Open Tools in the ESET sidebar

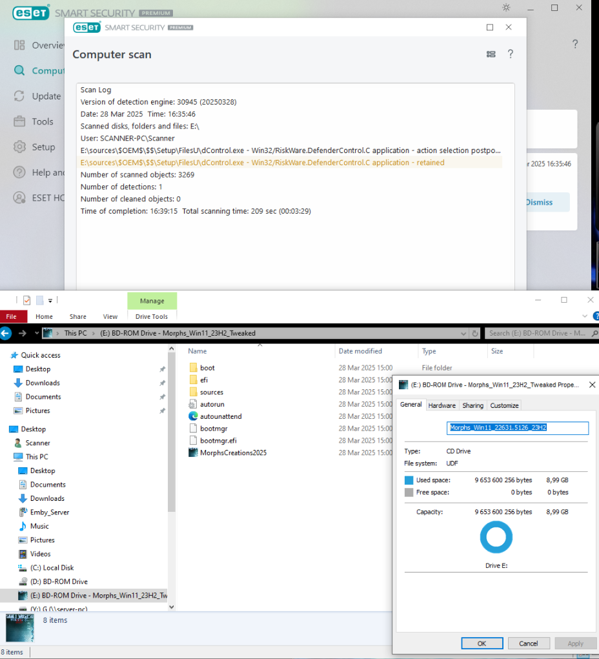(x=34, y=121)
